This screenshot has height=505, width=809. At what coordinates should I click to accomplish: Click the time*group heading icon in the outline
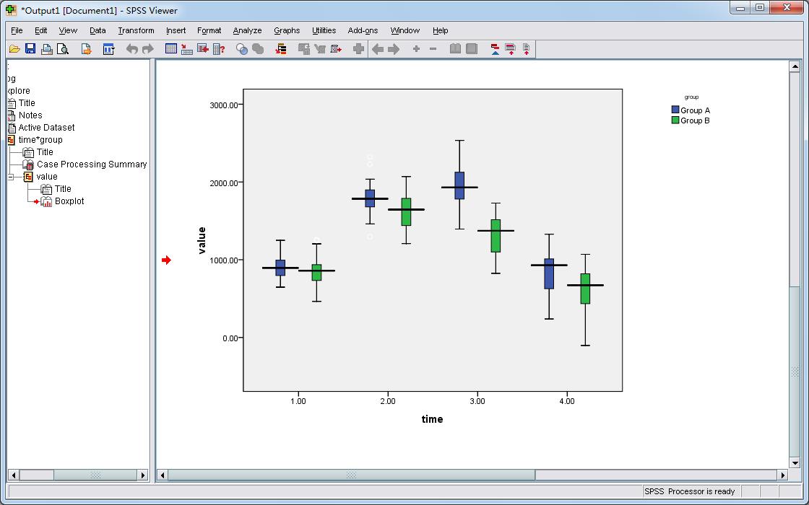coord(12,140)
